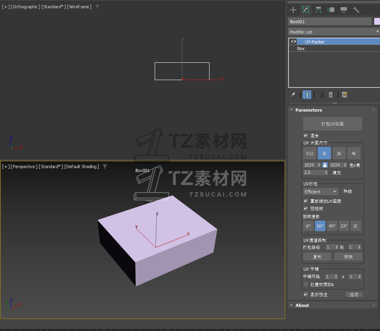Uncheck the 预旋转 checkbox
This screenshot has height=331, width=380.
(x=305, y=208)
